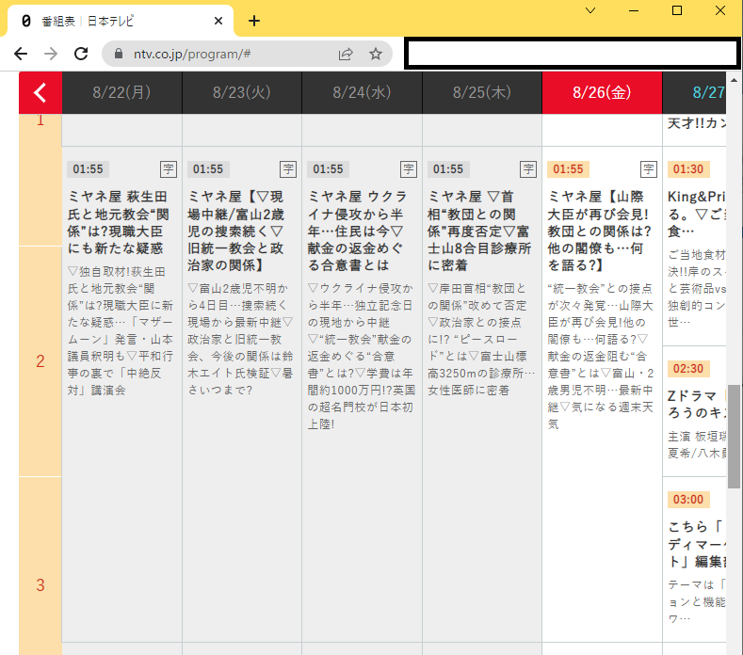Click 字 subtitle icon on Monday 01:55 program
743x655 pixels.
169,169
